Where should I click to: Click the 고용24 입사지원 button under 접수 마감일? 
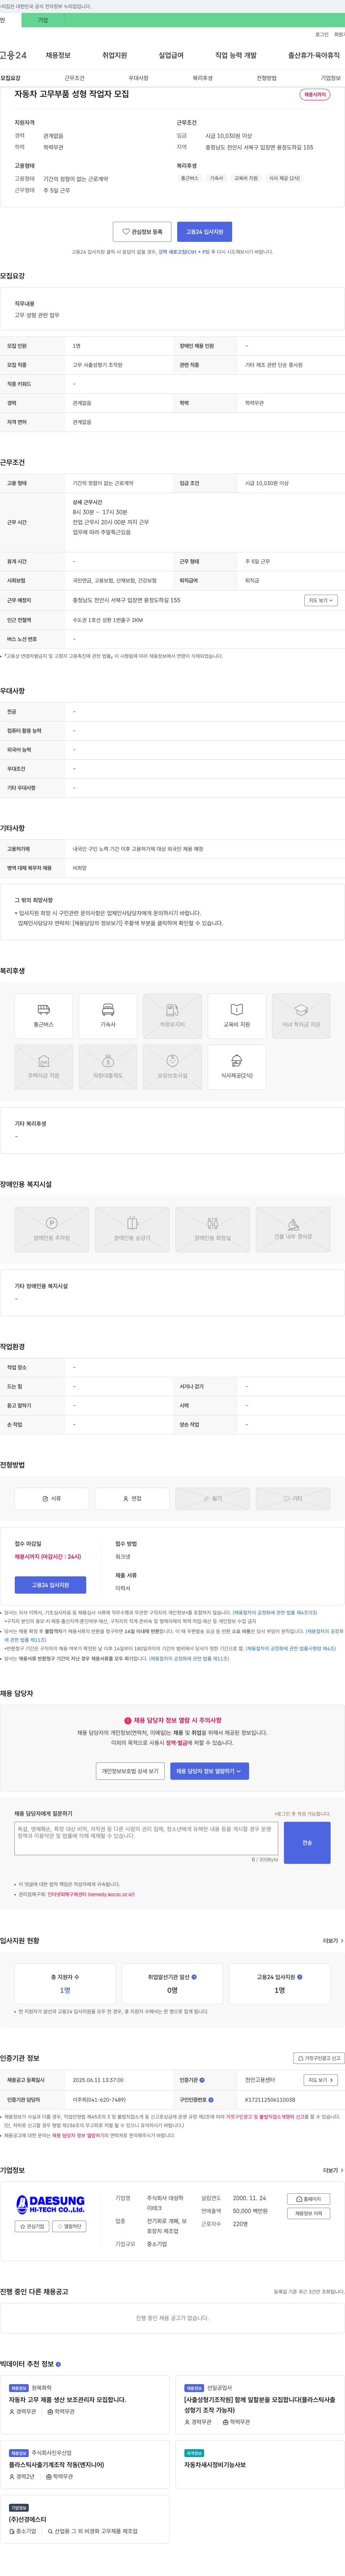coord(50,1585)
